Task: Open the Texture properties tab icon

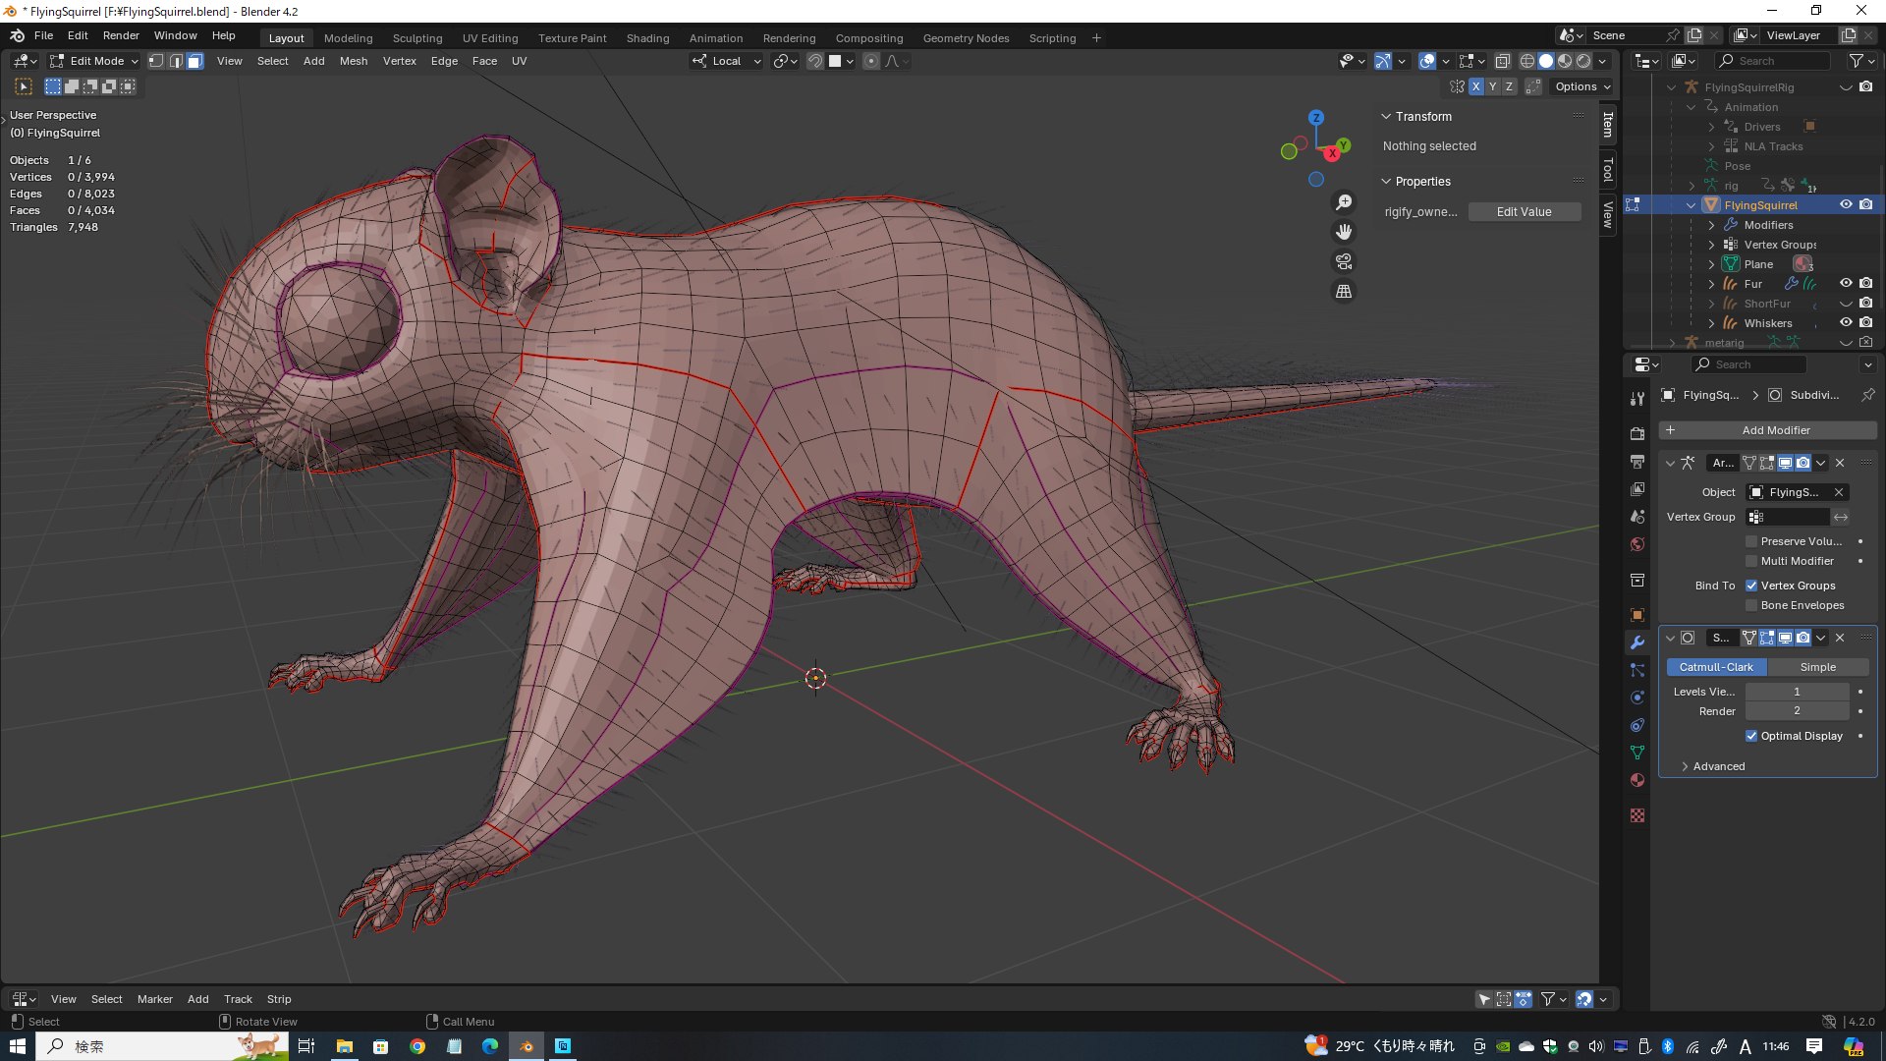Action: 1636,815
